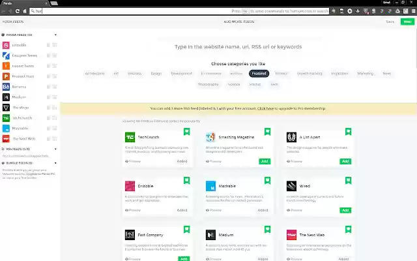Click list layout icon for Medium sidebar feed

[48, 97]
